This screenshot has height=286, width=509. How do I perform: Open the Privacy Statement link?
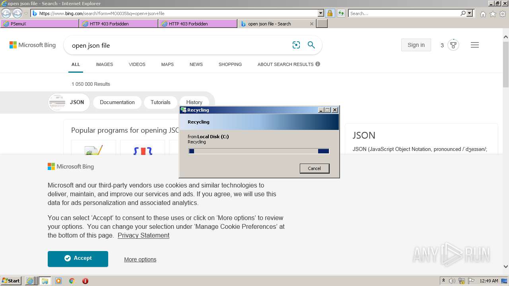point(144,235)
